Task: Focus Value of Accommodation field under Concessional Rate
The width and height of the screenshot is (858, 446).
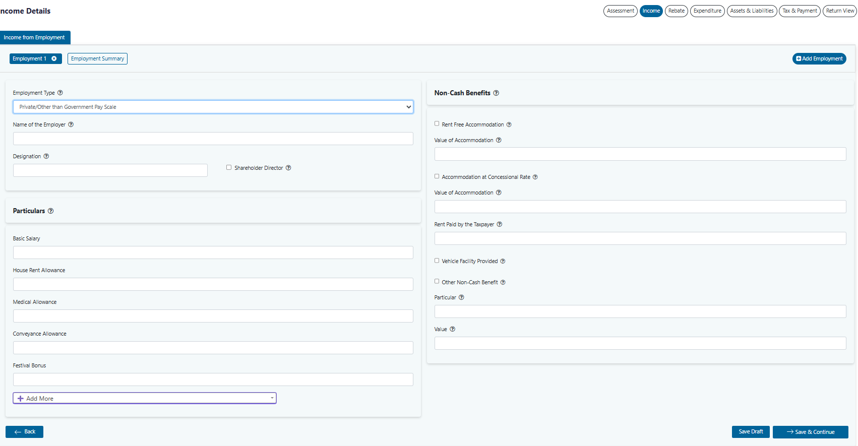Action: (x=640, y=207)
